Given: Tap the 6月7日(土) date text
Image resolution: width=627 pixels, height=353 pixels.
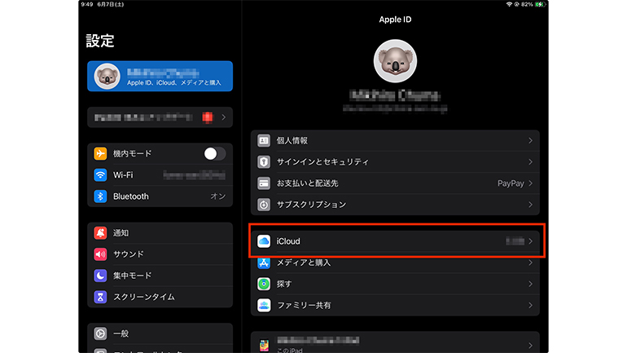Looking at the screenshot, I should tap(111, 4).
